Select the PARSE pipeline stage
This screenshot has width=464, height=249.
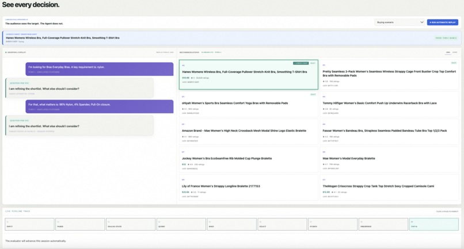[x=80, y=224]
